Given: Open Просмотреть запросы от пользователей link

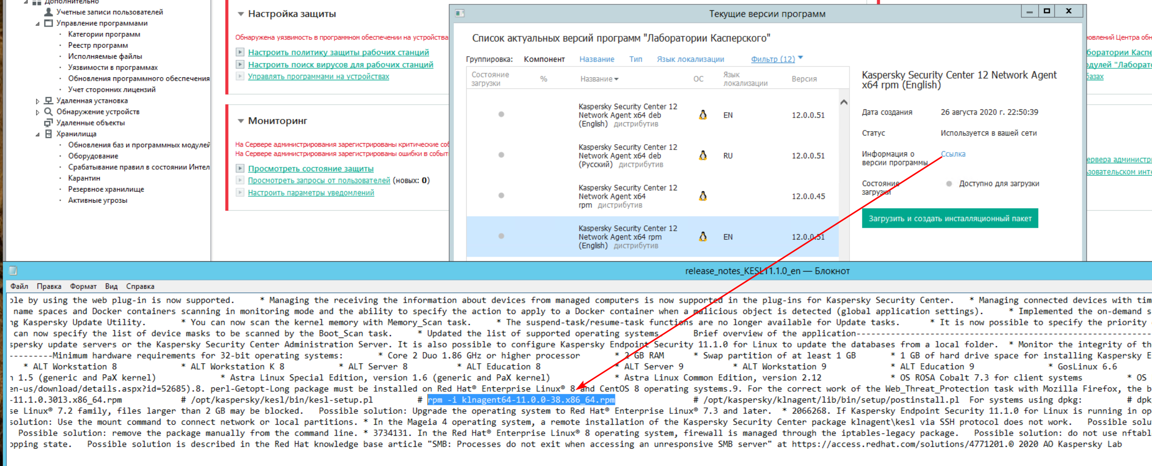Looking at the screenshot, I should coord(319,180).
